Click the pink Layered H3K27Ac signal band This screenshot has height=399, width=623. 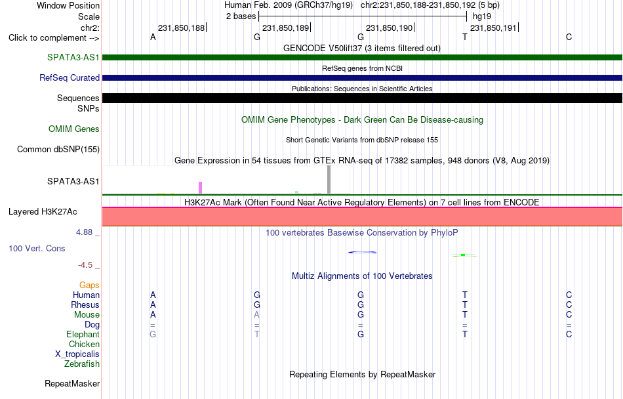coord(362,216)
